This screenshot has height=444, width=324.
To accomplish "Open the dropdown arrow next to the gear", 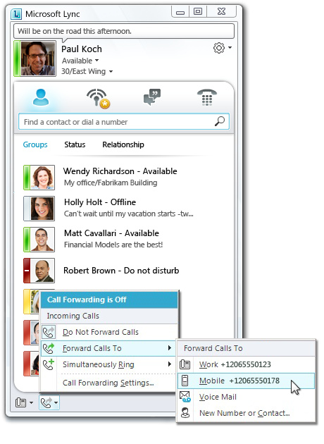I will pos(230,48).
